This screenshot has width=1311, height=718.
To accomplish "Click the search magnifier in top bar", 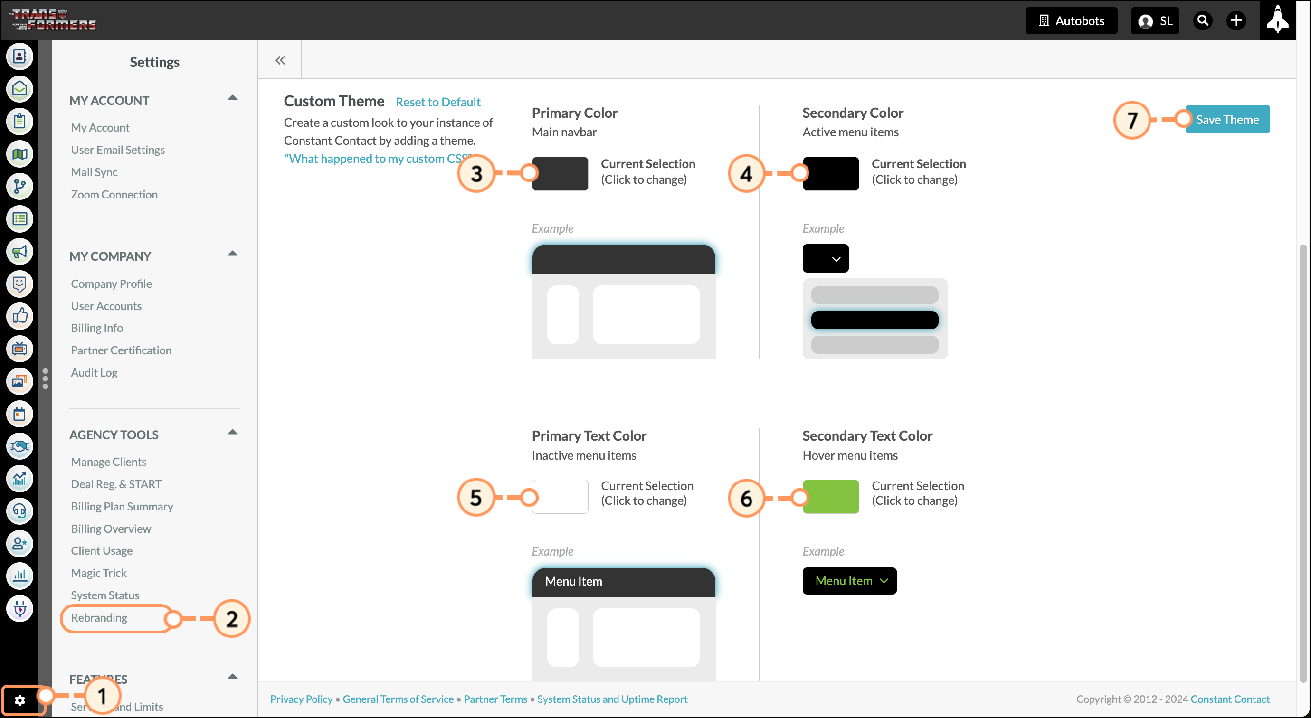I will click(x=1203, y=20).
